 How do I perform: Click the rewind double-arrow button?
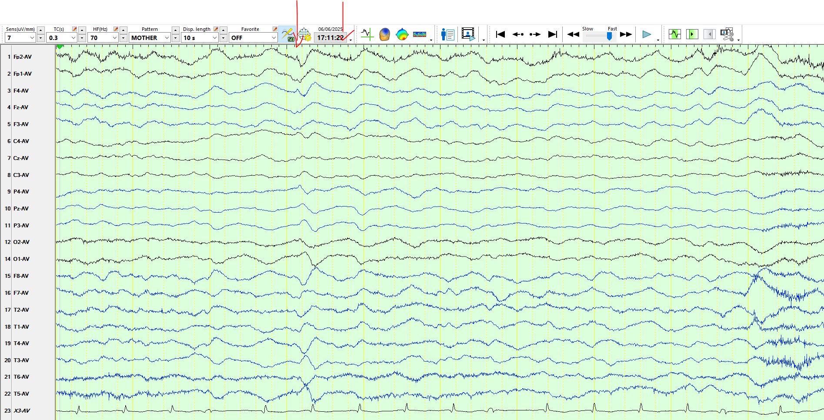point(573,34)
